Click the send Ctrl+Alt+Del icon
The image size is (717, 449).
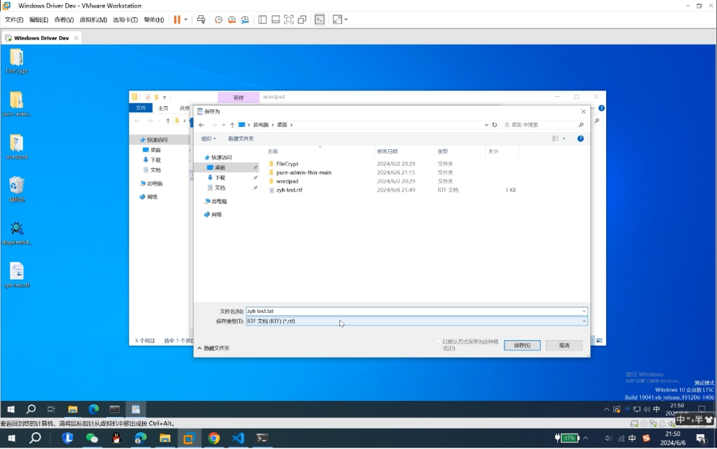[201, 20]
